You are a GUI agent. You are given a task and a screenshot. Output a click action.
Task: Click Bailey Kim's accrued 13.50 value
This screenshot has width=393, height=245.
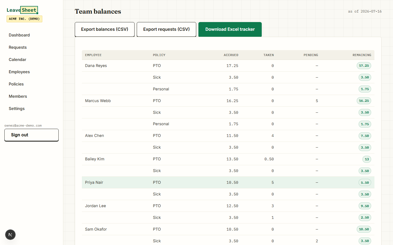pos(232,159)
